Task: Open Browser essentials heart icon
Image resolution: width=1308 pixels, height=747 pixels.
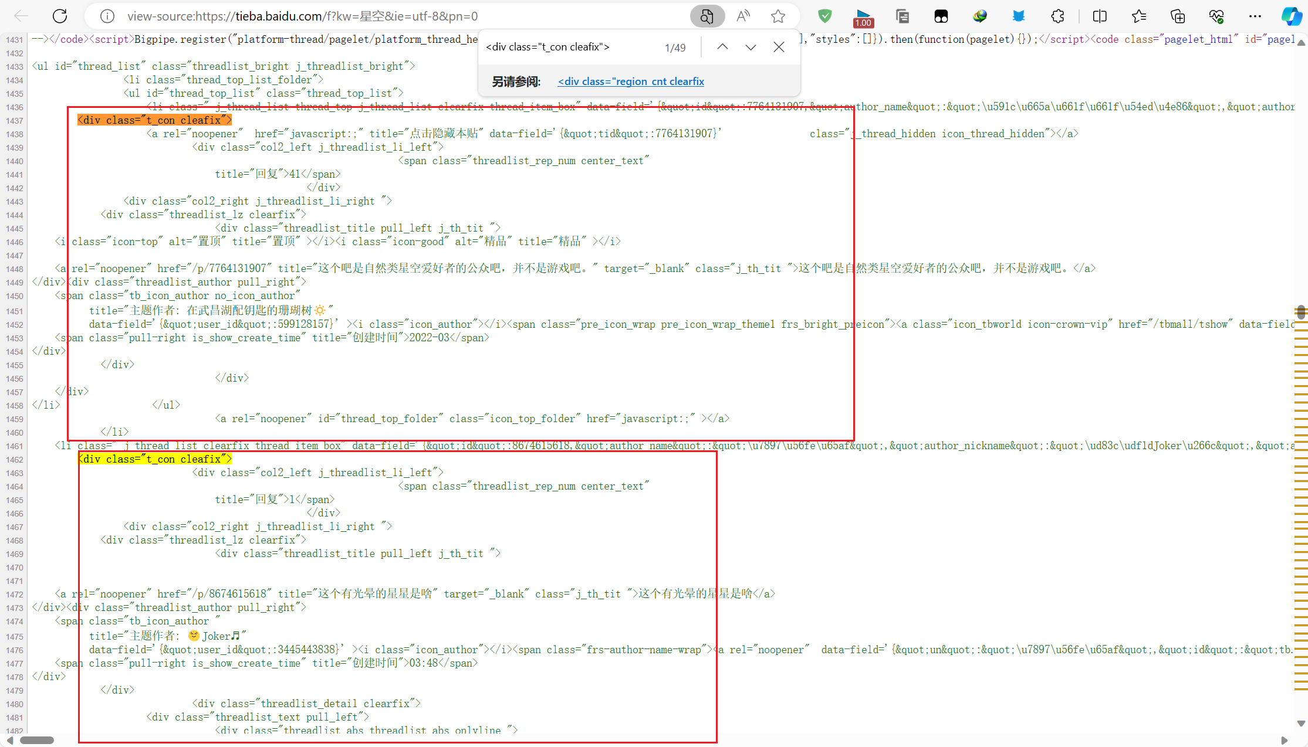Action: (x=1216, y=16)
